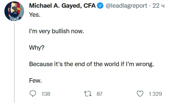
Task: Click the 138 replies count
Action: pyautogui.click(x=46, y=94)
